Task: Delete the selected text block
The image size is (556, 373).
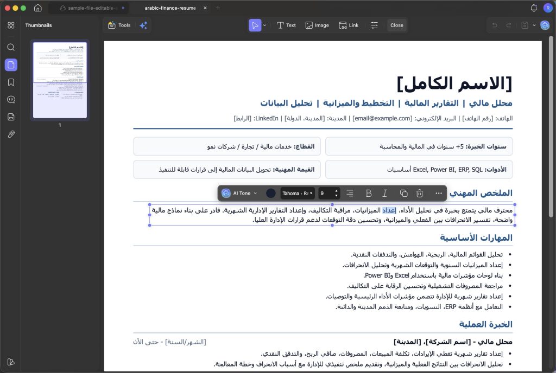Action: pos(420,193)
